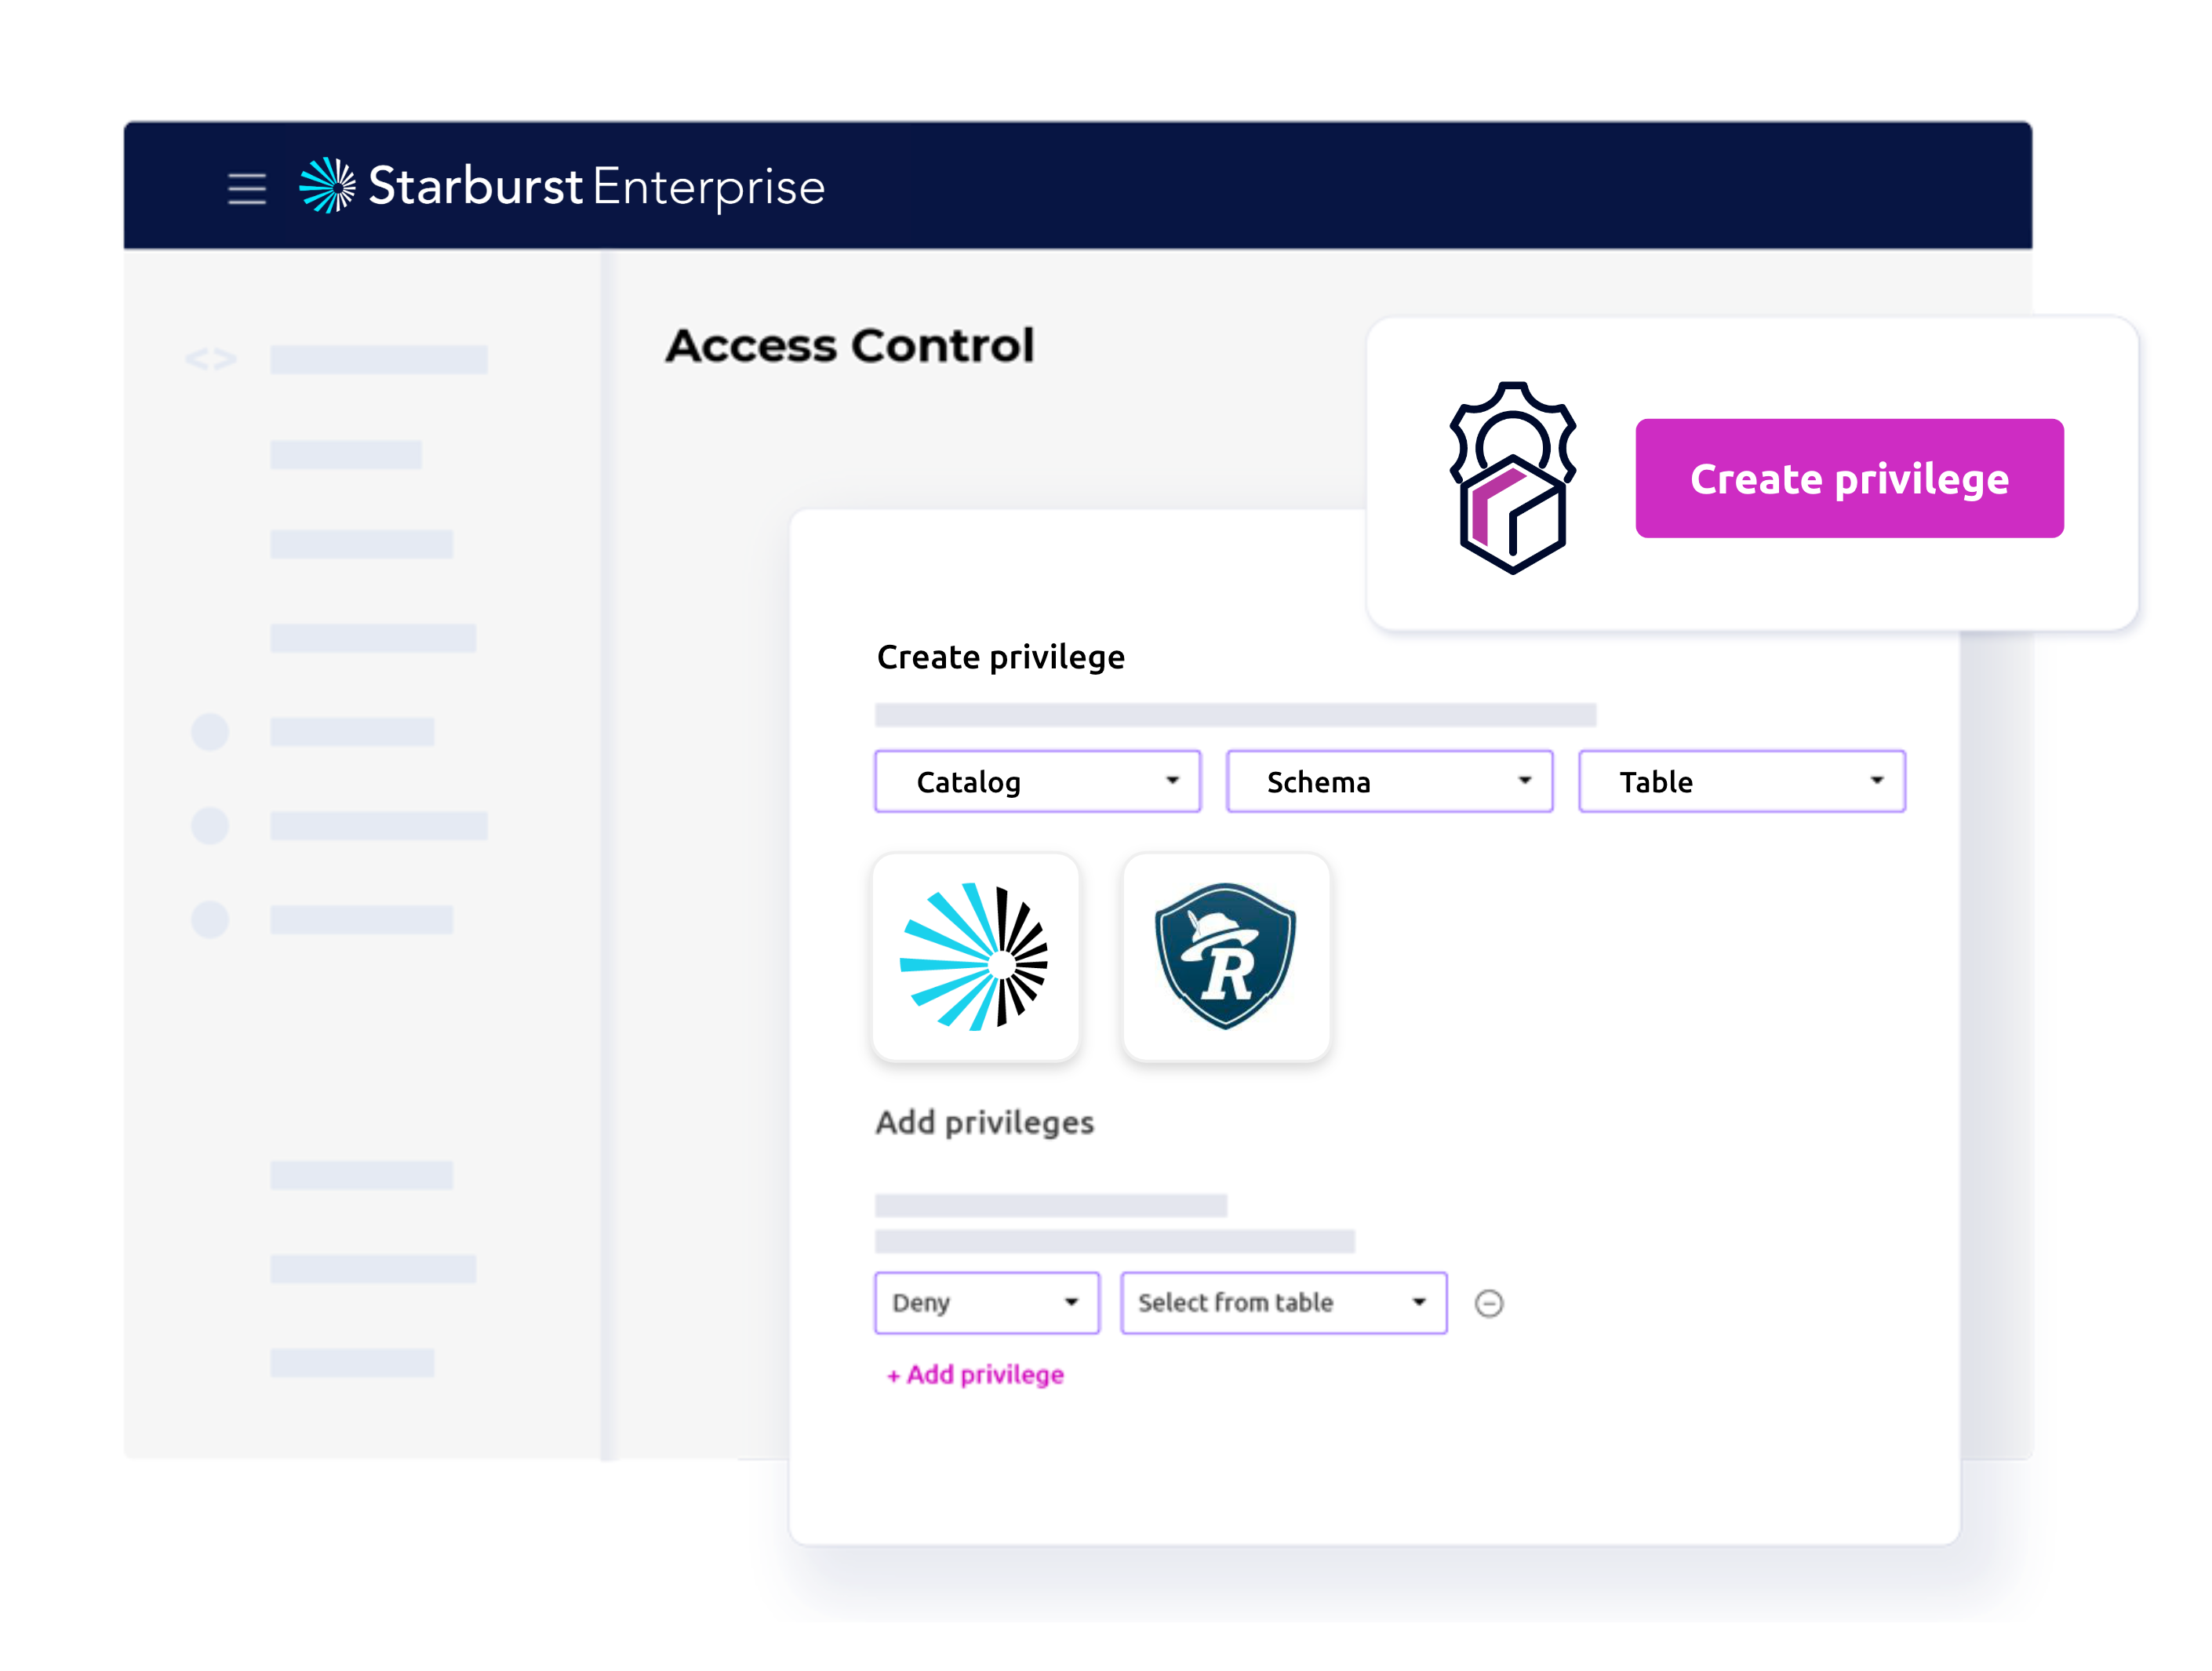Open the code brackets sidebar item

click(211, 359)
